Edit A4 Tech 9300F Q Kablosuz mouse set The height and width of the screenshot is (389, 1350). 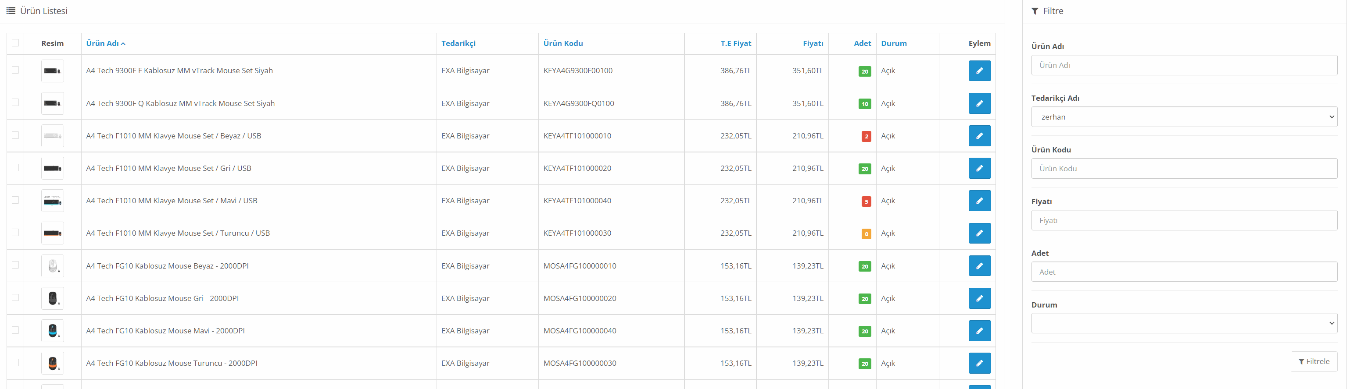(979, 103)
